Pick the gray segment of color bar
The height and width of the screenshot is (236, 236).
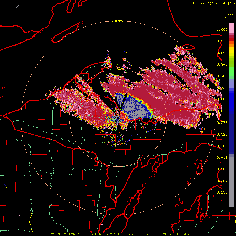pyautogui.click(x=232, y=182)
